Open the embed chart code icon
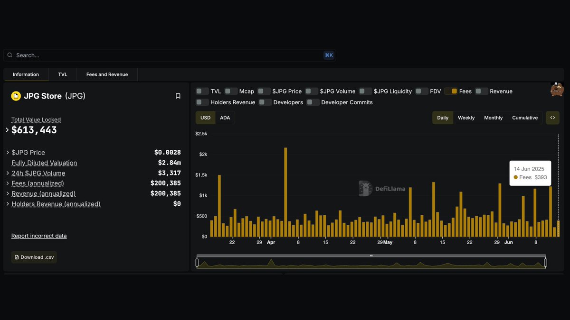Image resolution: width=570 pixels, height=320 pixels. point(552,118)
